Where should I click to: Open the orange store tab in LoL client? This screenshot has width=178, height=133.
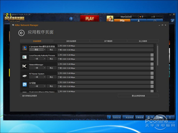[x=122, y=20]
